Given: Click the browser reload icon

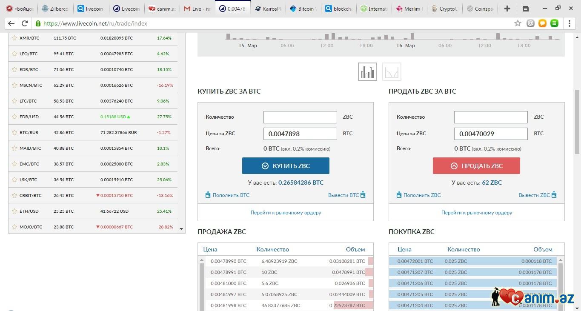Looking at the screenshot, I should tap(25, 23).
